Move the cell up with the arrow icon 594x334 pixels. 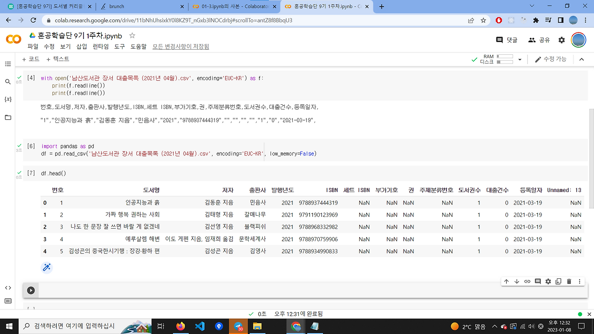(x=506, y=281)
